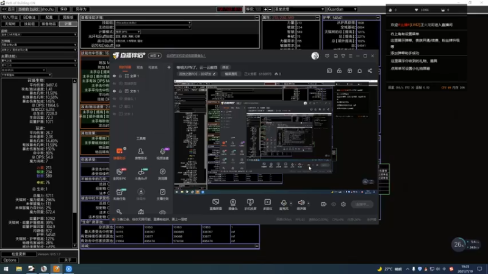Image resolution: width=488 pixels, height=274 pixels.
Task: Click the 导入/导出 import export button
Action: click(x=10, y=18)
